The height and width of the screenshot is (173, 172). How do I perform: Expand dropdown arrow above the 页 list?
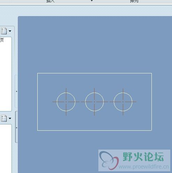(x=10, y=31)
